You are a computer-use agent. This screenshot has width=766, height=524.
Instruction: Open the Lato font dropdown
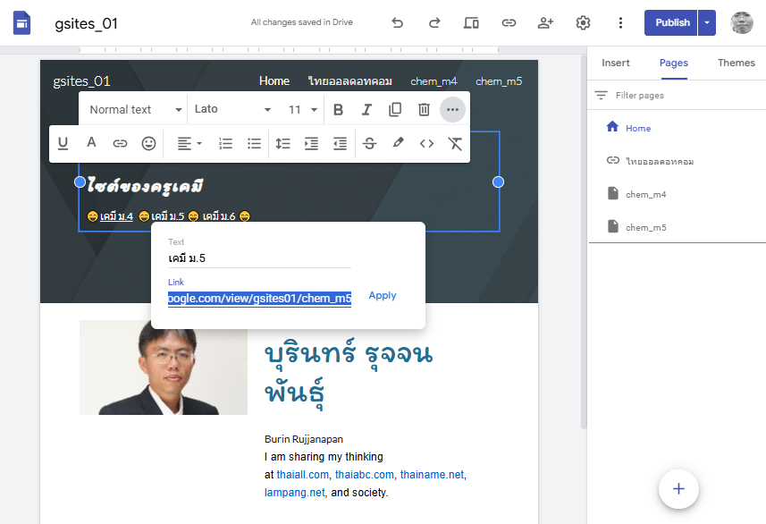[x=232, y=109]
